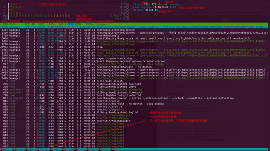Image resolution: width=270 pixels, height=151 pixels.
Task: Select the /usr/sbin/acpid row
Action: click(x=134, y=101)
